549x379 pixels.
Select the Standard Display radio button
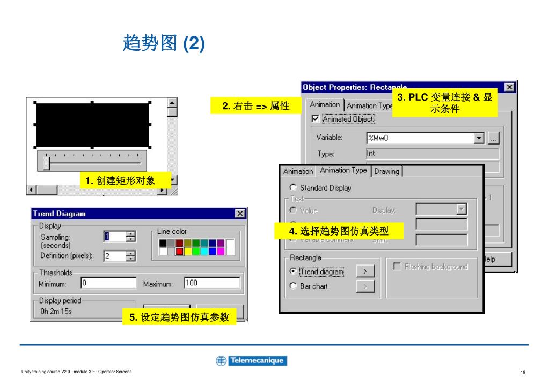click(293, 187)
